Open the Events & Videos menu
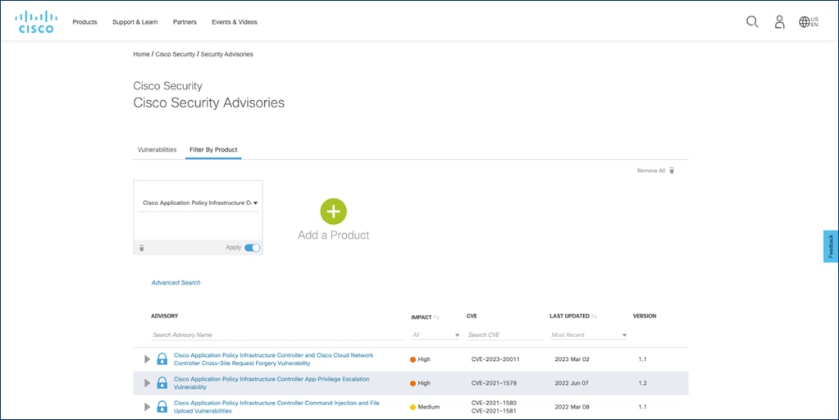Image resolution: width=839 pixels, height=420 pixels. pos(235,22)
